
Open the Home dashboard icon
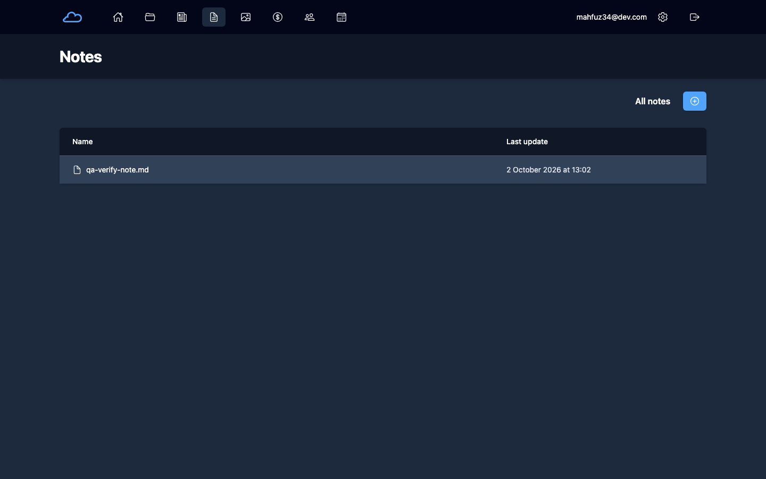[x=118, y=17]
